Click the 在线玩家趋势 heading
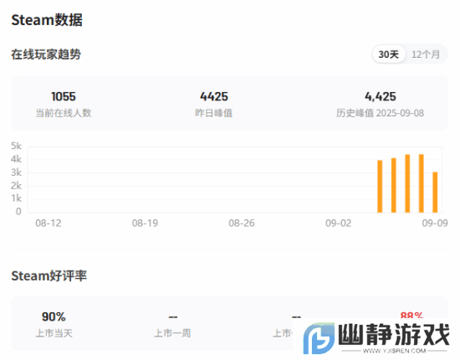 (46, 54)
